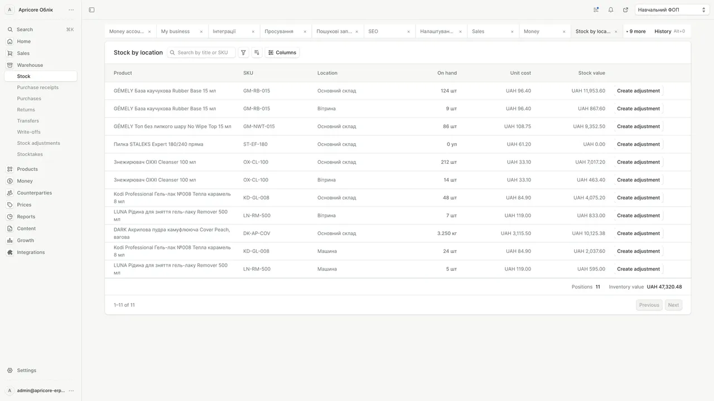Screen dimensions: 714x401
Task: Open Stocktakes in sidebar
Action: pyautogui.click(x=30, y=154)
